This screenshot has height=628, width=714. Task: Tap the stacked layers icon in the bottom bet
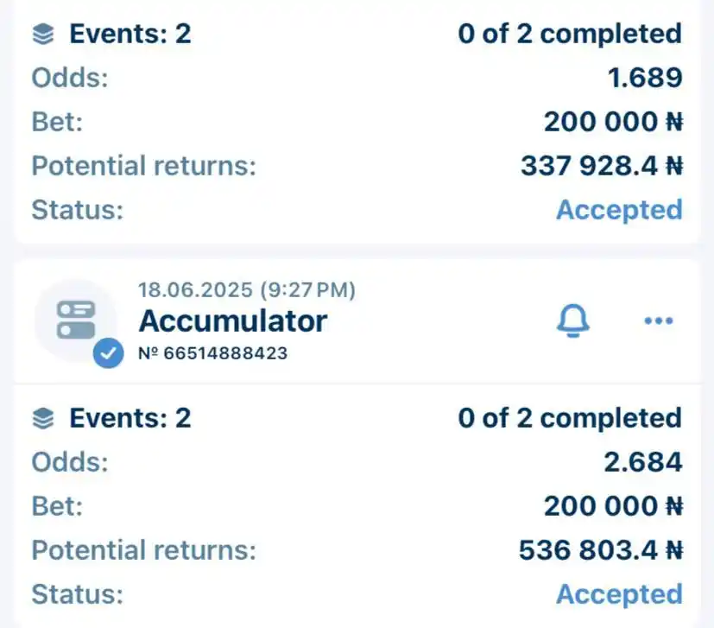[x=43, y=418]
